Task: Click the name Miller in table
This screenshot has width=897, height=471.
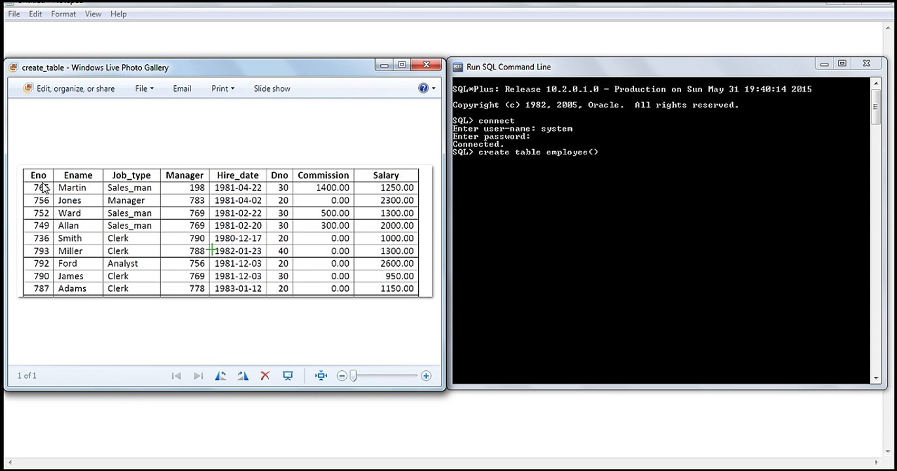Action: (x=70, y=251)
